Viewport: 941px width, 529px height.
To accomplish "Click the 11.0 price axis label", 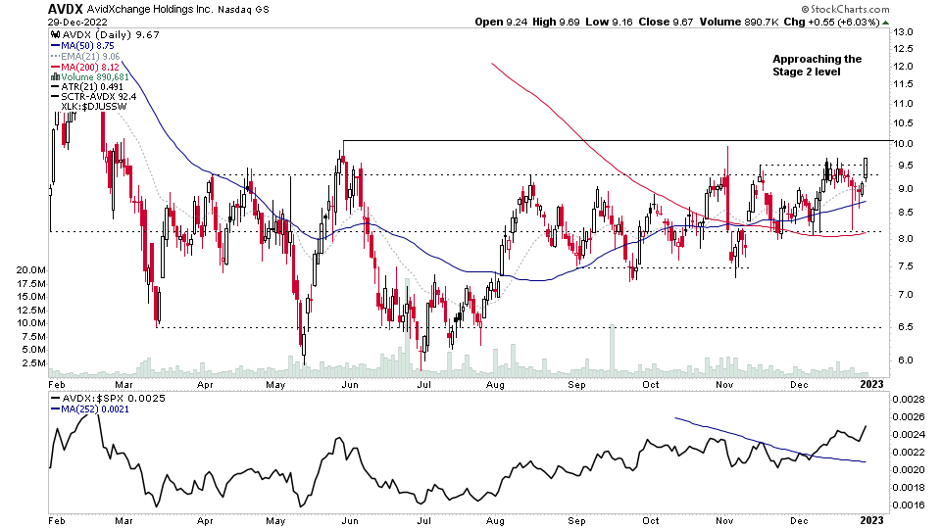I will 903,104.
